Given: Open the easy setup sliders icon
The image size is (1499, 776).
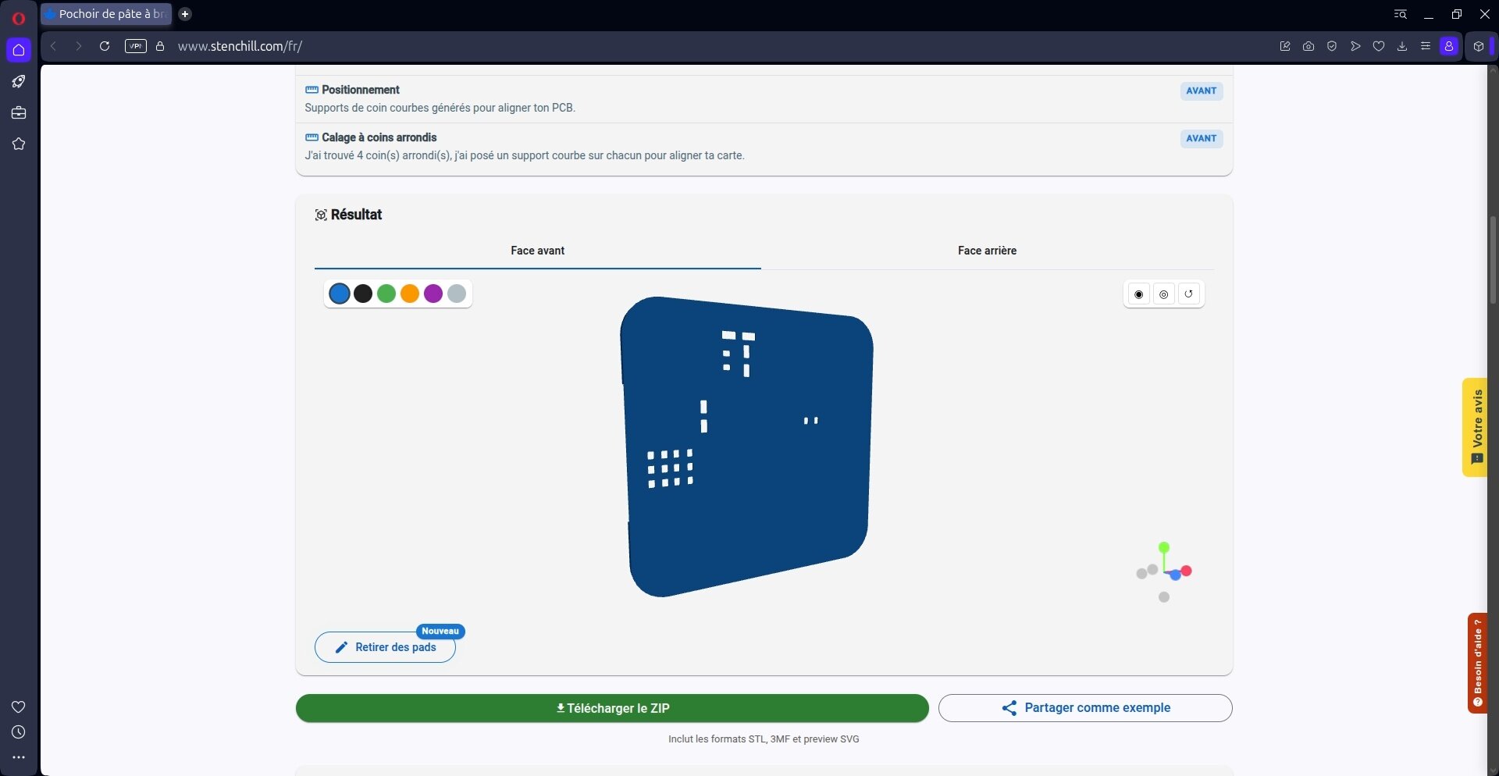Looking at the screenshot, I should click(1426, 46).
